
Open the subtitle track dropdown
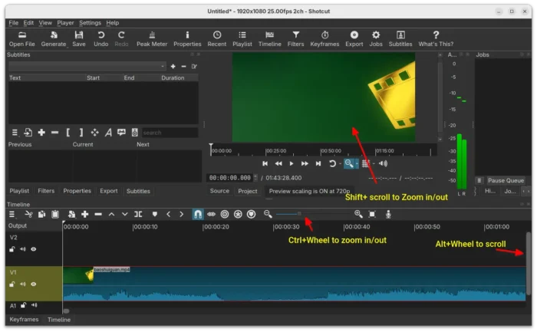pos(87,67)
